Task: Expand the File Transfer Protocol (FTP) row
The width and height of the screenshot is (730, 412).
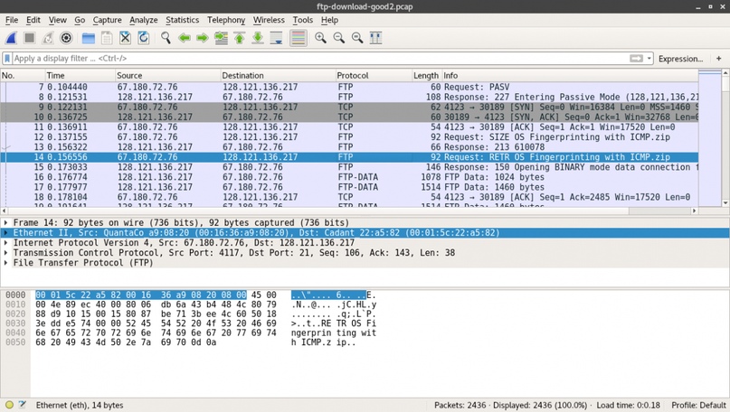Action: click(6, 264)
